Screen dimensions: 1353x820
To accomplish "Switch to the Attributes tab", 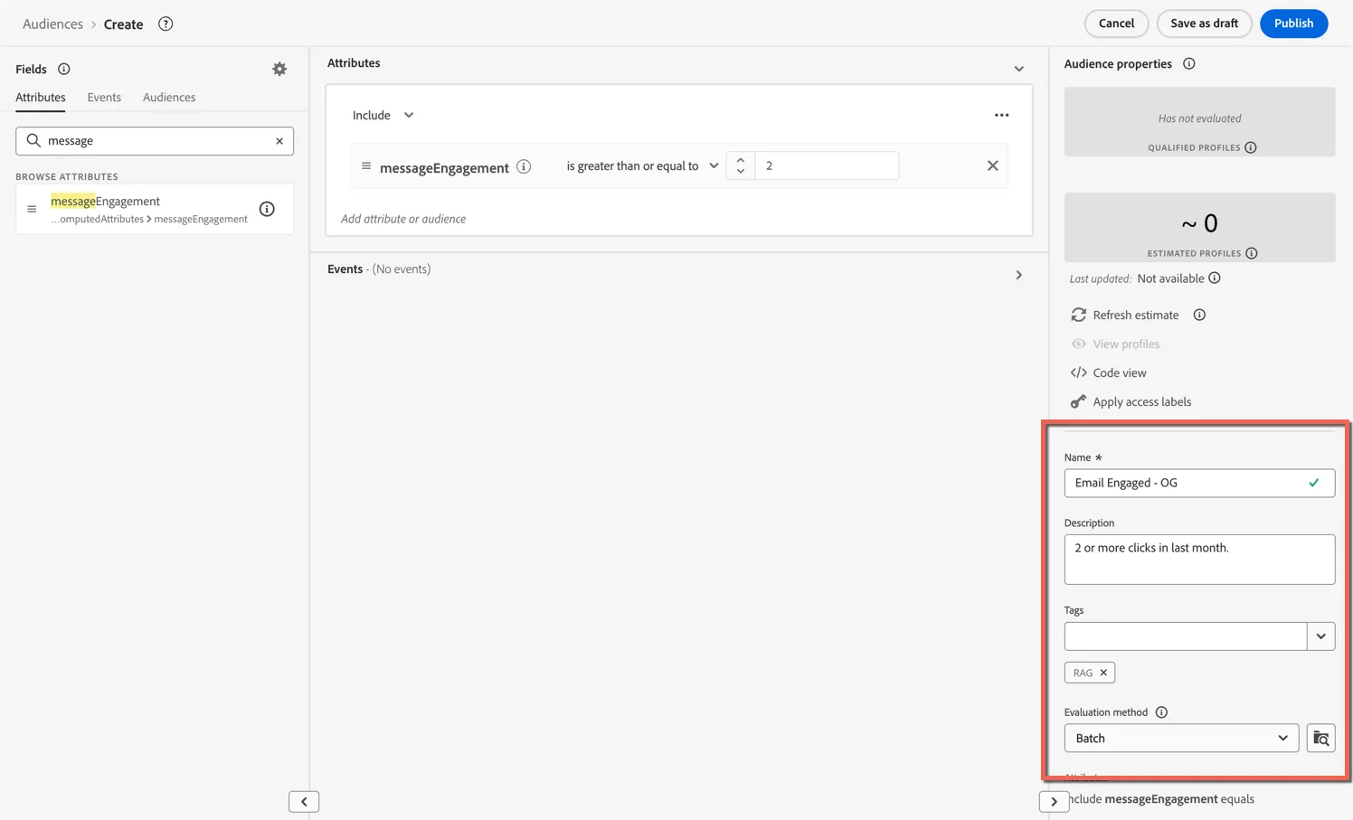I will pyautogui.click(x=41, y=97).
